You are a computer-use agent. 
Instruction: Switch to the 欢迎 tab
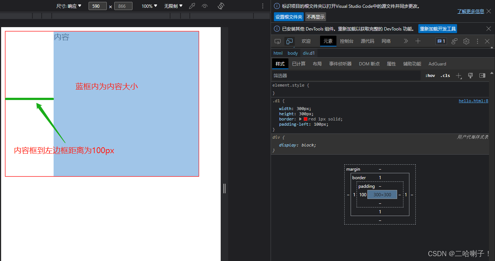pyautogui.click(x=306, y=41)
